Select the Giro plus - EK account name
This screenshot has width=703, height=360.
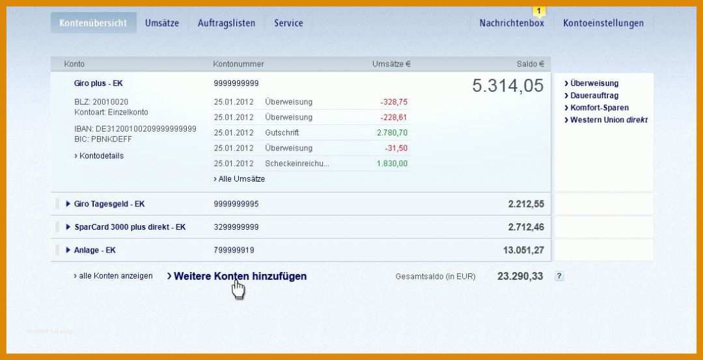[98, 83]
